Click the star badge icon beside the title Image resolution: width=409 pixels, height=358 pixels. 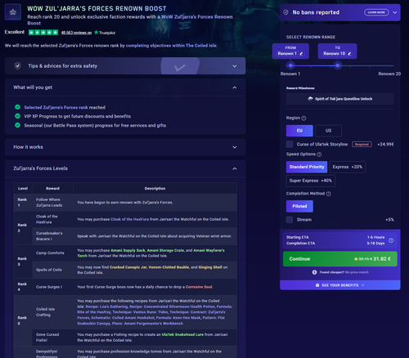[13, 12]
